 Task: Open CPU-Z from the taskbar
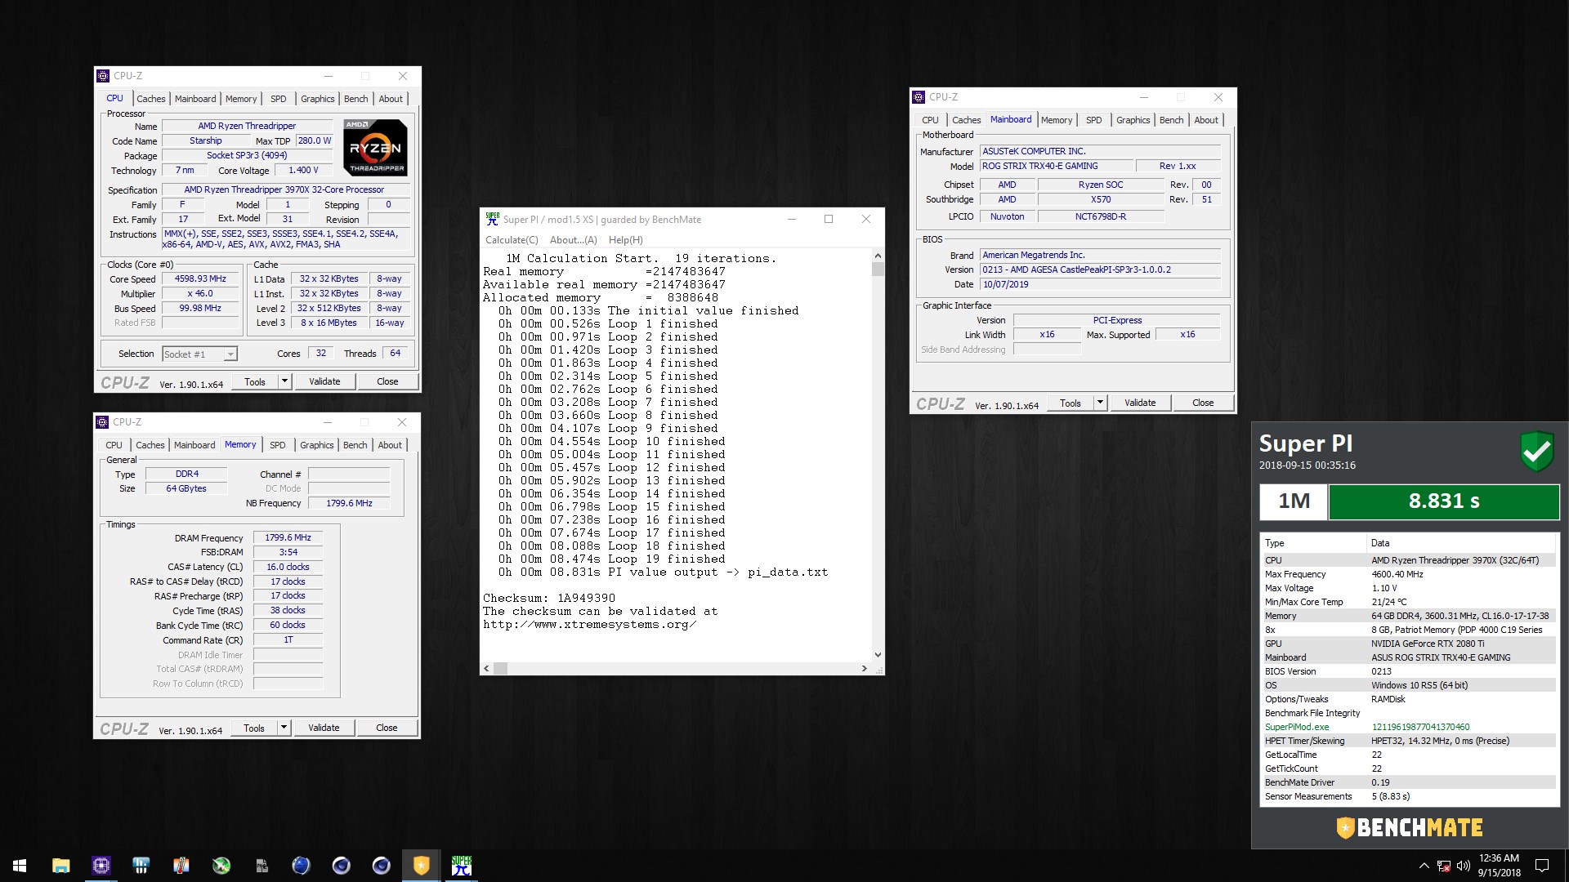[101, 866]
